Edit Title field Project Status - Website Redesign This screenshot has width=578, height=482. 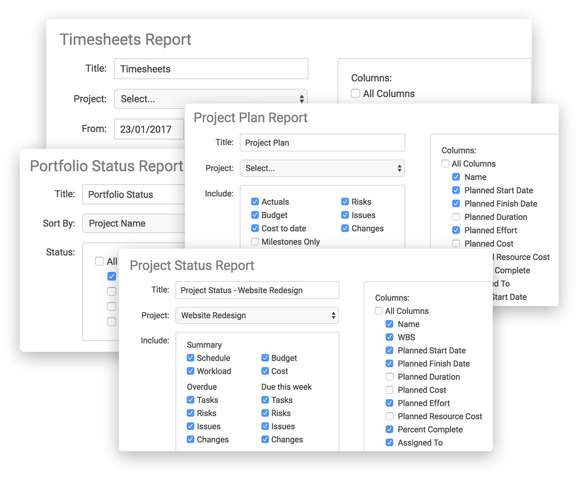click(257, 290)
